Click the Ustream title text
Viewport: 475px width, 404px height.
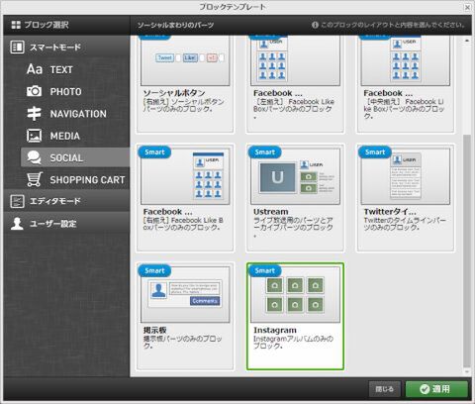[271, 212]
